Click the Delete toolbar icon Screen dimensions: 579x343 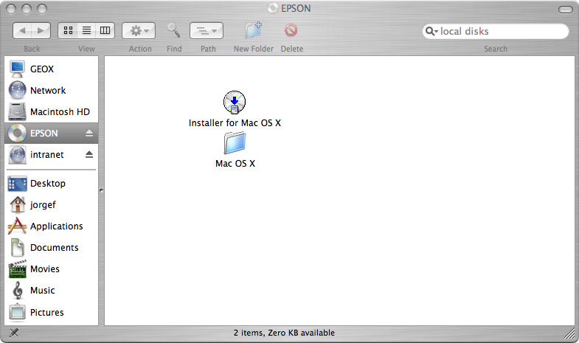point(291,30)
